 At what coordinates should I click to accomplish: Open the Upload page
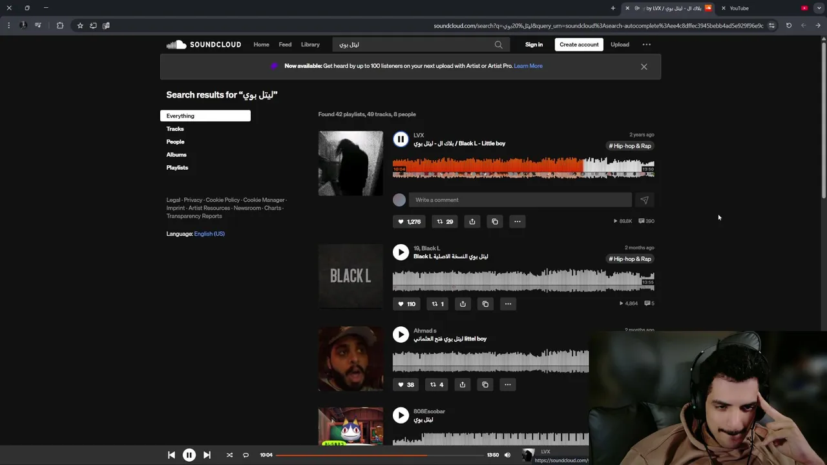tap(620, 45)
